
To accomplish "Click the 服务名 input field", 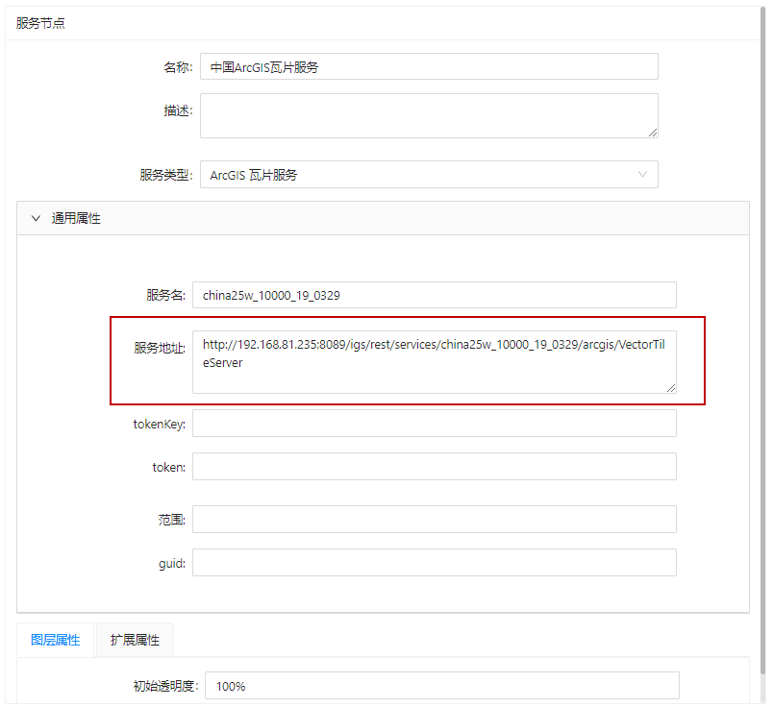I will [435, 295].
